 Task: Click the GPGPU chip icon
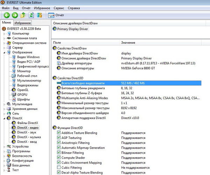coord(14,94)
